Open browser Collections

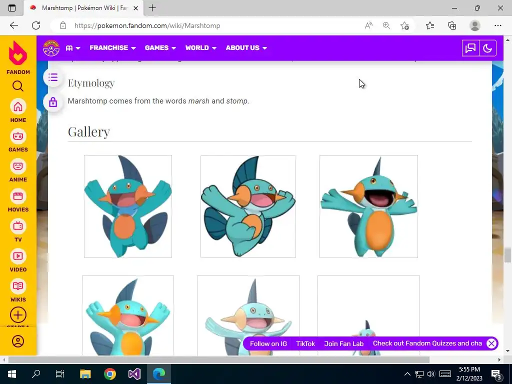click(452, 25)
